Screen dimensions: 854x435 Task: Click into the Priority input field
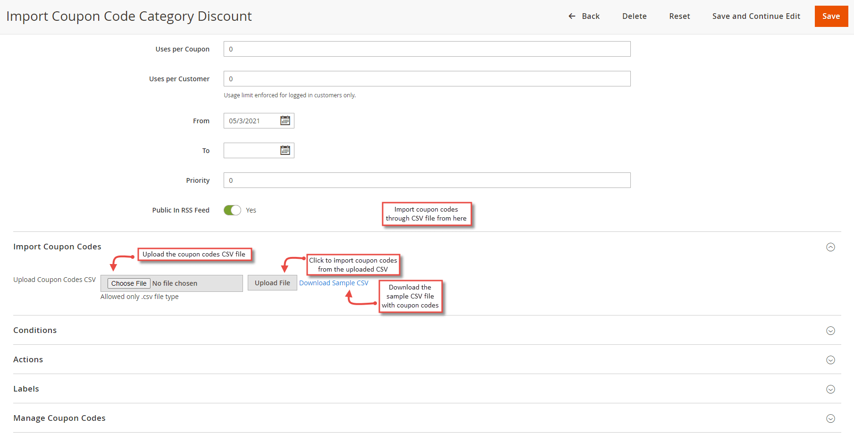point(427,180)
